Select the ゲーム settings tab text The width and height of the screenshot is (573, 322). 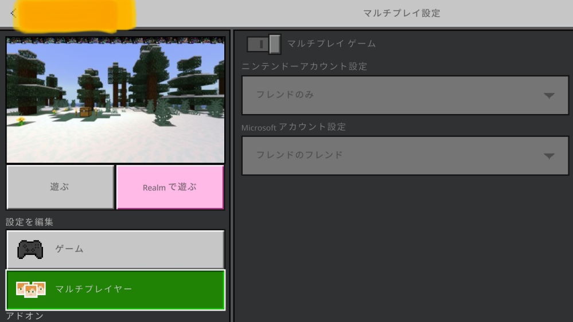69,249
